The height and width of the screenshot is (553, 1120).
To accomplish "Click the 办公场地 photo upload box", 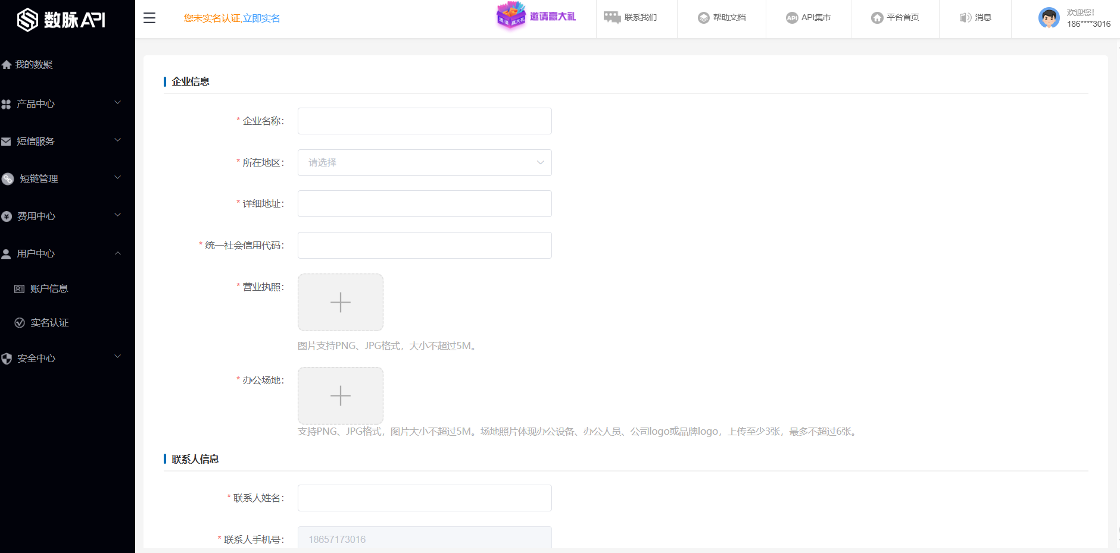I will tap(340, 395).
